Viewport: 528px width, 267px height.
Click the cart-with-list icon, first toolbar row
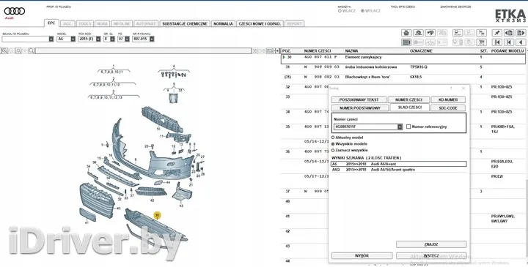click(x=482, y=33)
